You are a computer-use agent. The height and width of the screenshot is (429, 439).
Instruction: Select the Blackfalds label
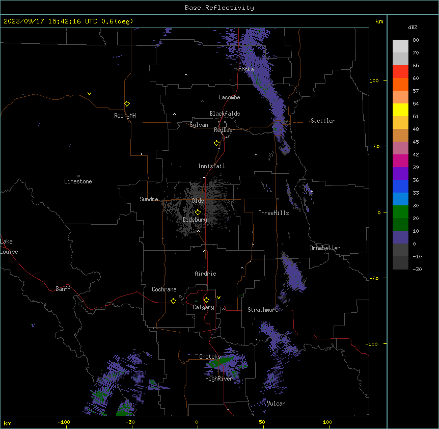(x=225, y=114)
